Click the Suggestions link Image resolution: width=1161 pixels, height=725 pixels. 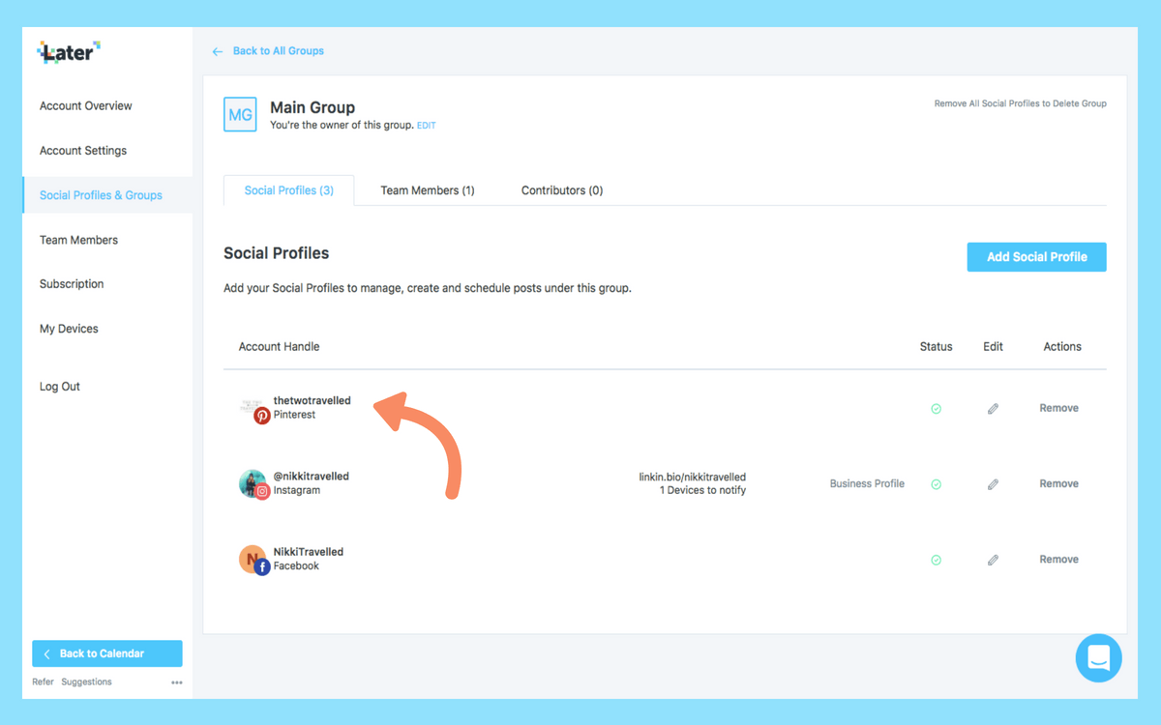click(x=87, y=682)
